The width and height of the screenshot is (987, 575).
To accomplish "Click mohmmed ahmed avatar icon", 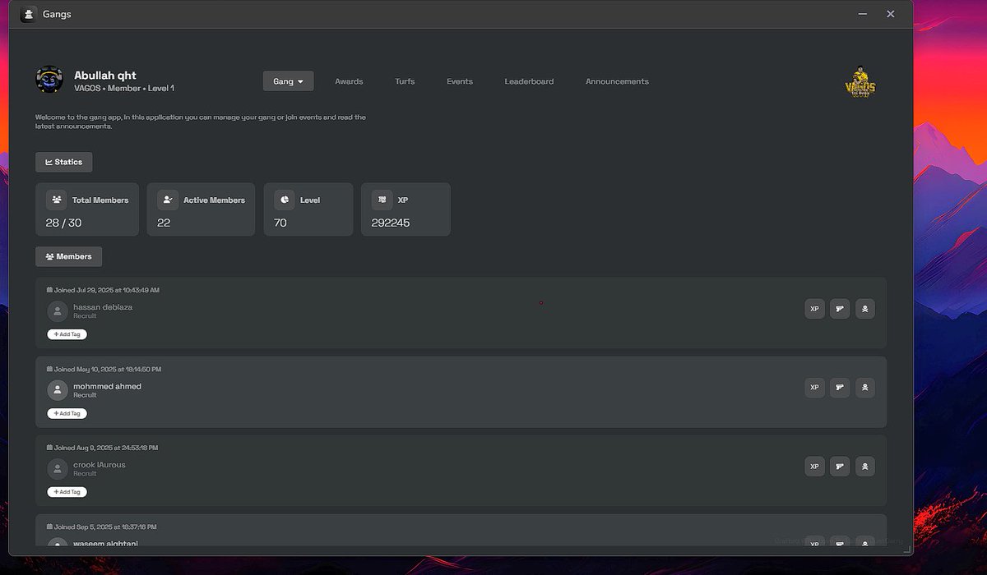I will tap(58, 390).
